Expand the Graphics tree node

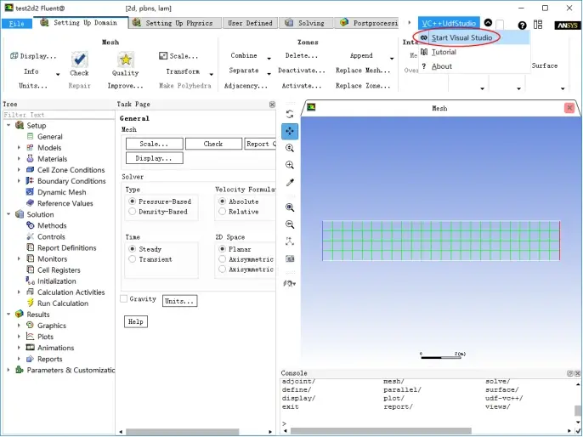pos(19,326)
